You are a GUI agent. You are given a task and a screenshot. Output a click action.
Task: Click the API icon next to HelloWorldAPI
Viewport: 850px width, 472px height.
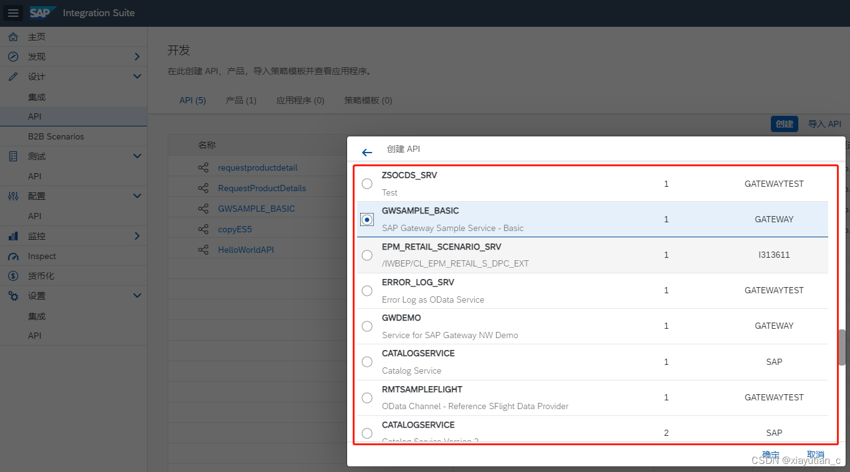203,250
